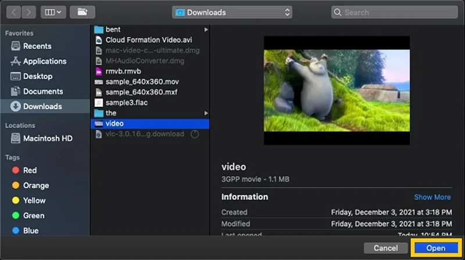Select the Blue tag label
Screen dimensions: 465x260
(31, 230)
